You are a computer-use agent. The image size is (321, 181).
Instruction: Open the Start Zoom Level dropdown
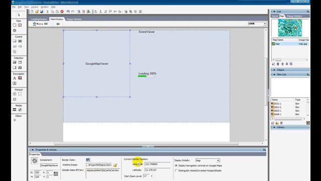point(151,176)
